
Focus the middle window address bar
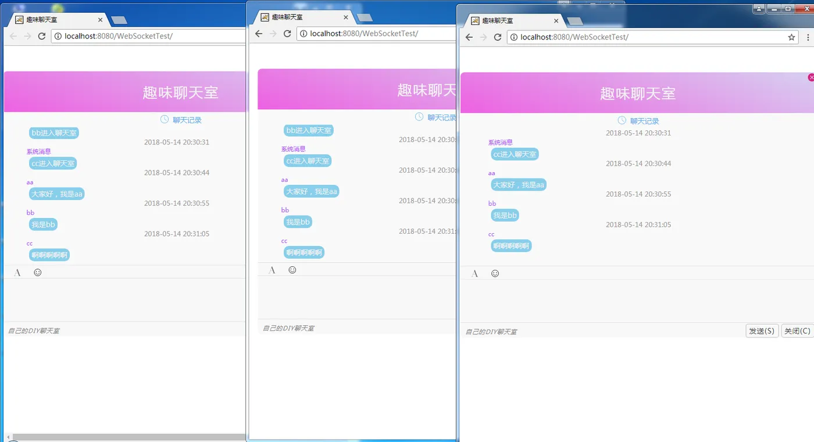pyautogui.click(x=376, y=34)
